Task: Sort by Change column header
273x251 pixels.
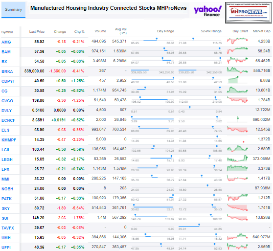Action: [60, 31]
